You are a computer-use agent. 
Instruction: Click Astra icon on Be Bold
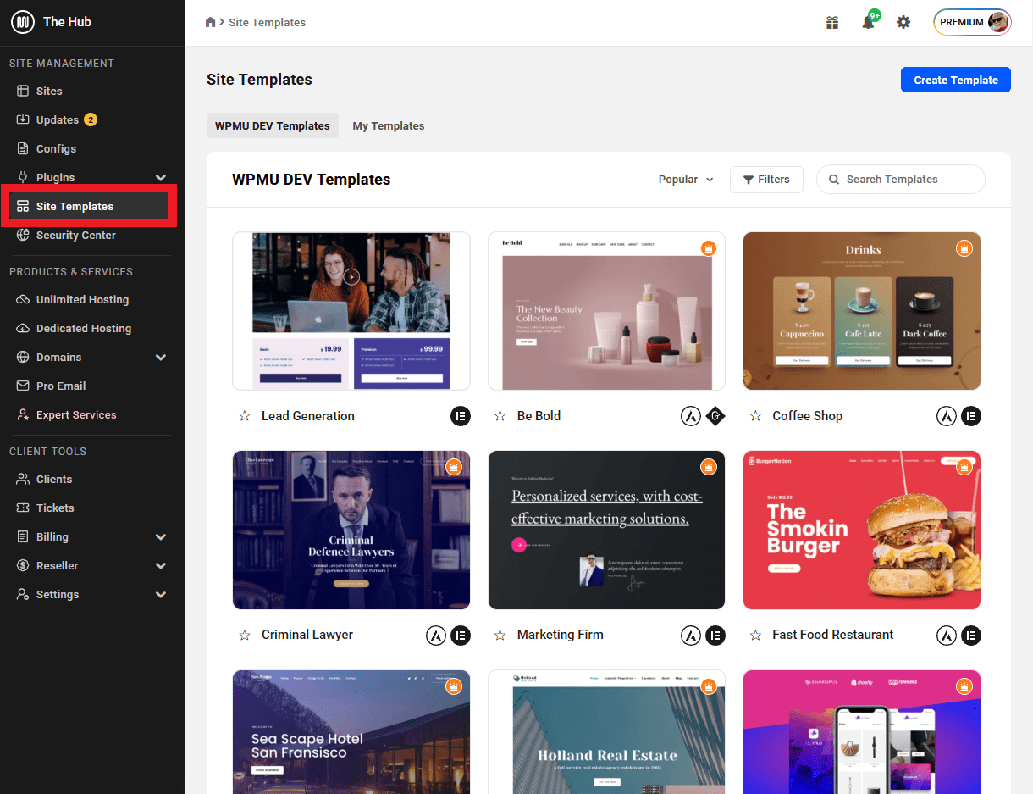click(x=691, y=416)
